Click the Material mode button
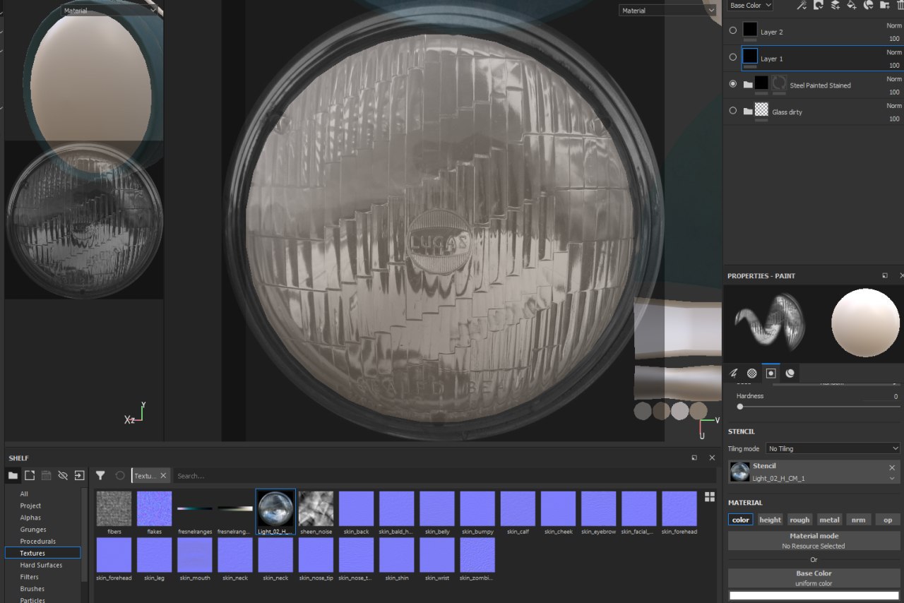This screenshot has width=904, height=603. click(x=814, y=541)
